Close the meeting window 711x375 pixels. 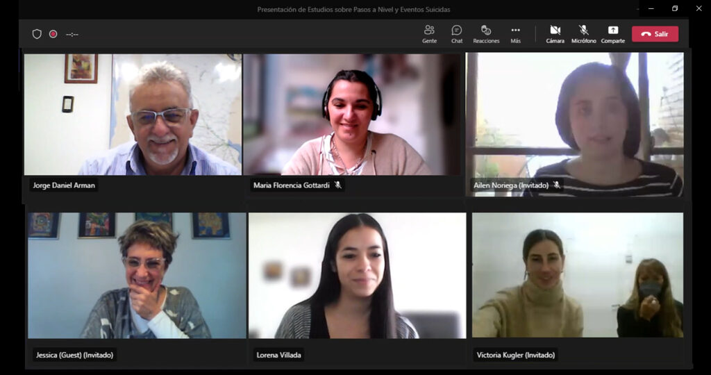point(699,8)
